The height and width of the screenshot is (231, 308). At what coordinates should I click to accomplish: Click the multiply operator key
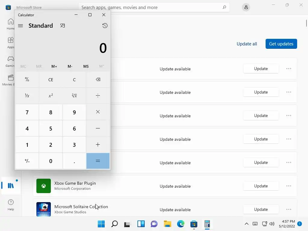pyautogui.click(x=98, y=112)
